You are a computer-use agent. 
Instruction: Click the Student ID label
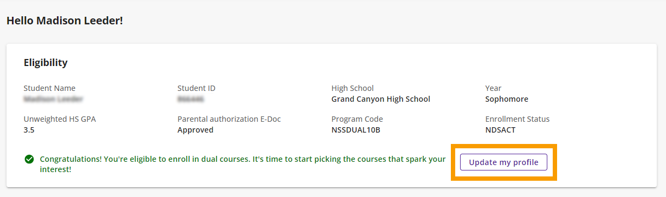[196, 88]
